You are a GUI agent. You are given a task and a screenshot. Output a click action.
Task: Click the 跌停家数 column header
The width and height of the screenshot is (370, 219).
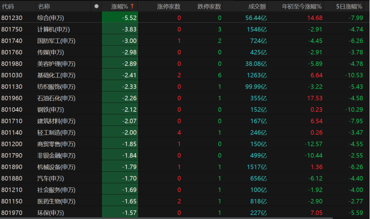[209, 7]
